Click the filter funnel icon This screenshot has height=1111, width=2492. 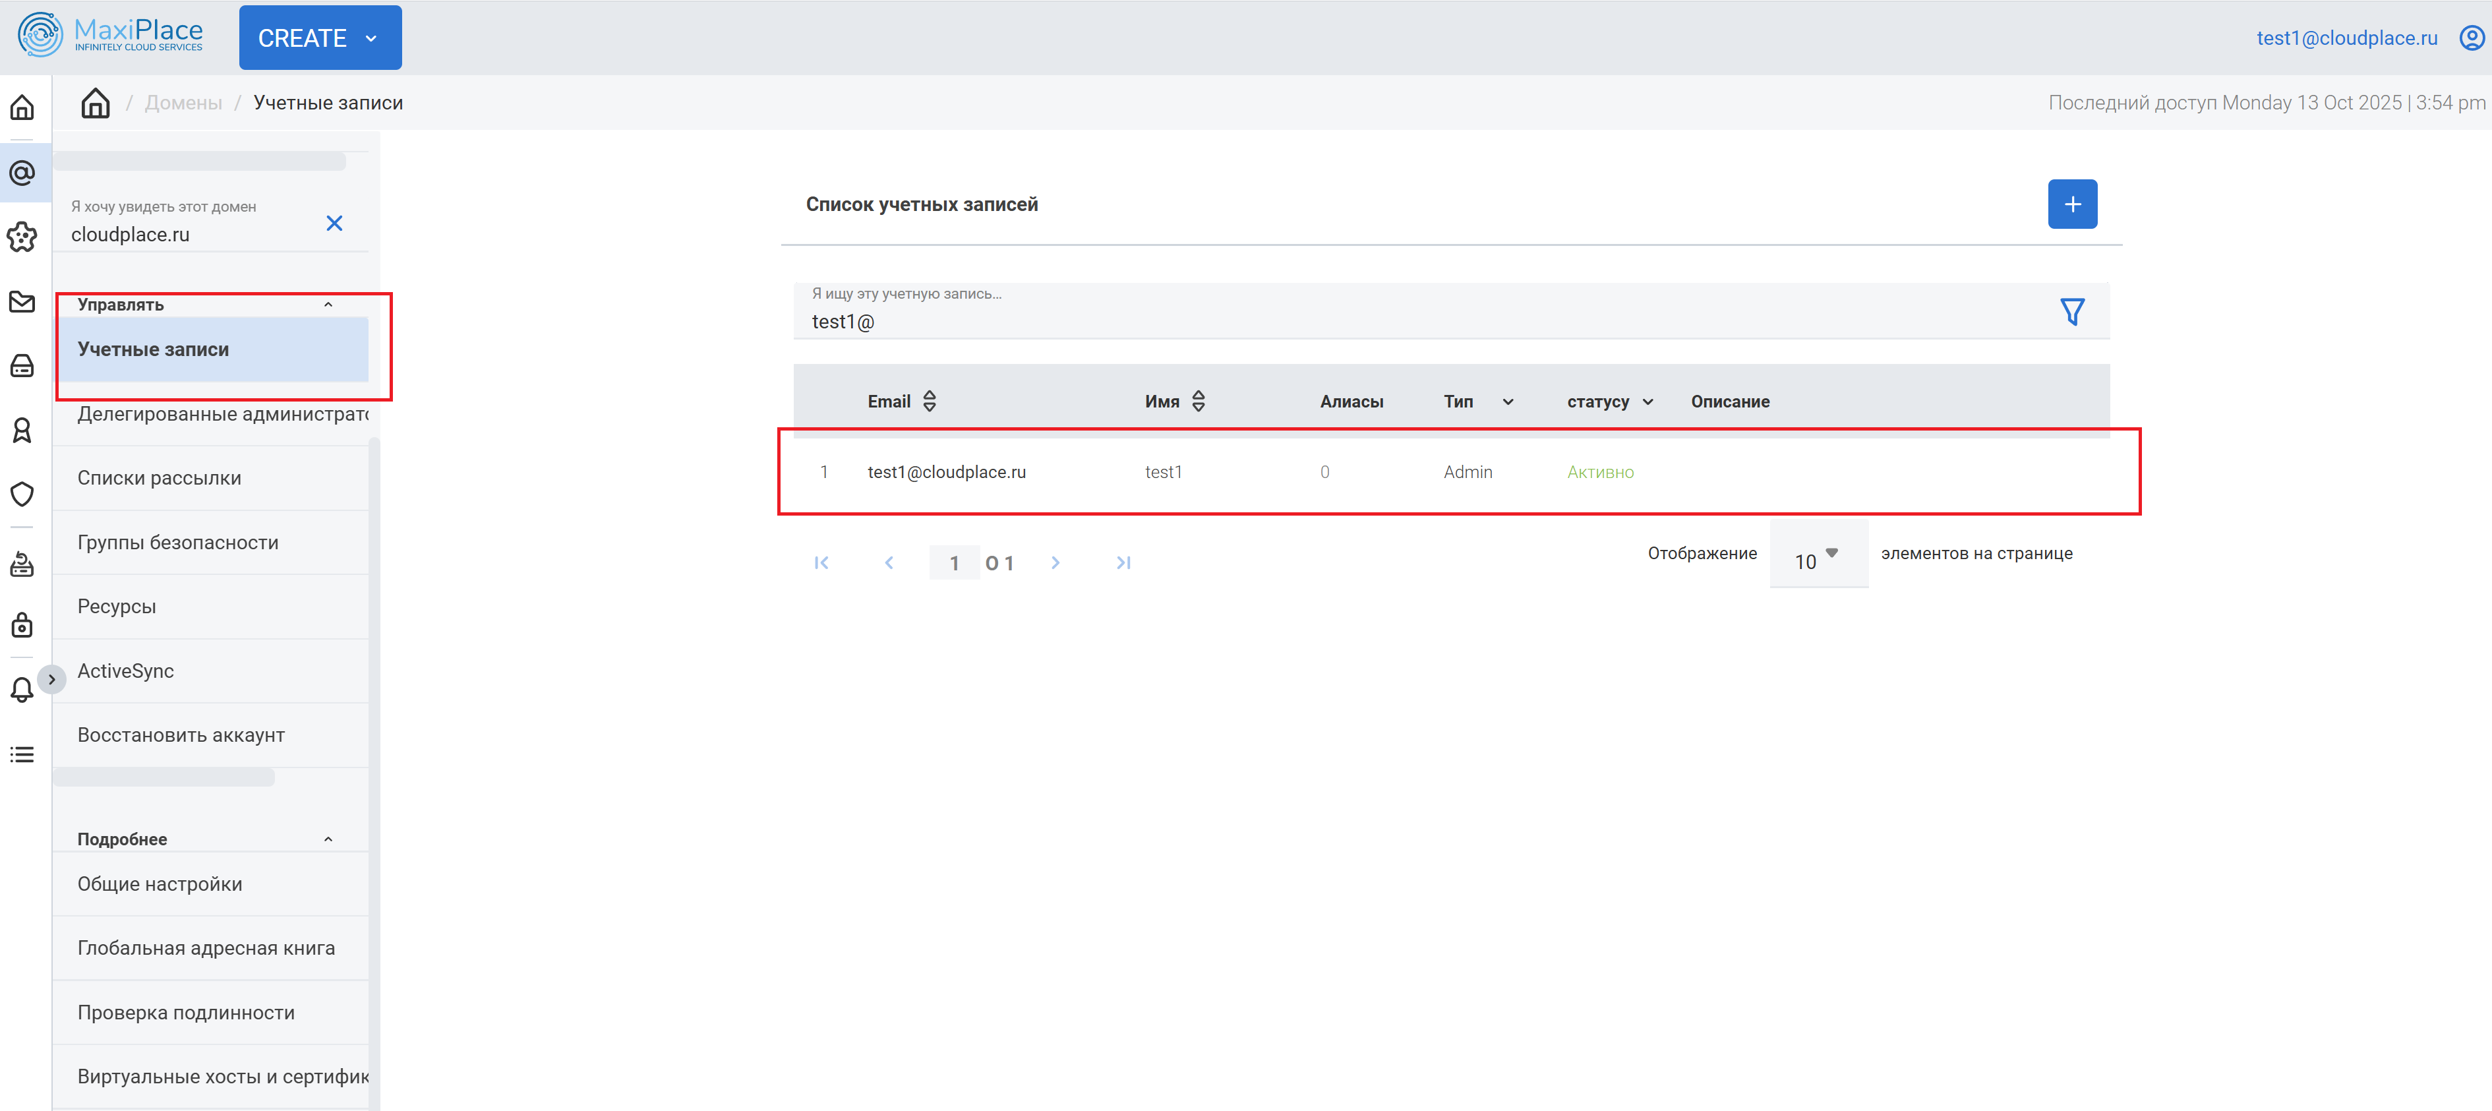[x=2071, y=312]
